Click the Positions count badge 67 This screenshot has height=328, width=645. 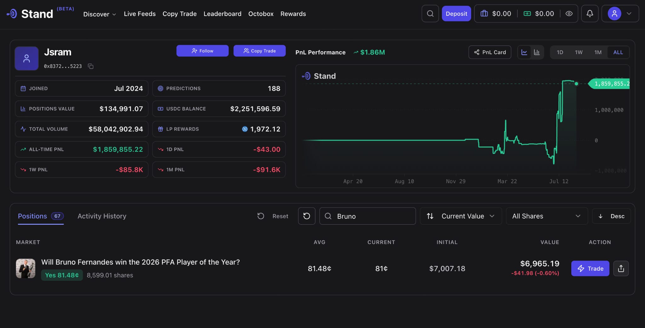click(57, 216)
